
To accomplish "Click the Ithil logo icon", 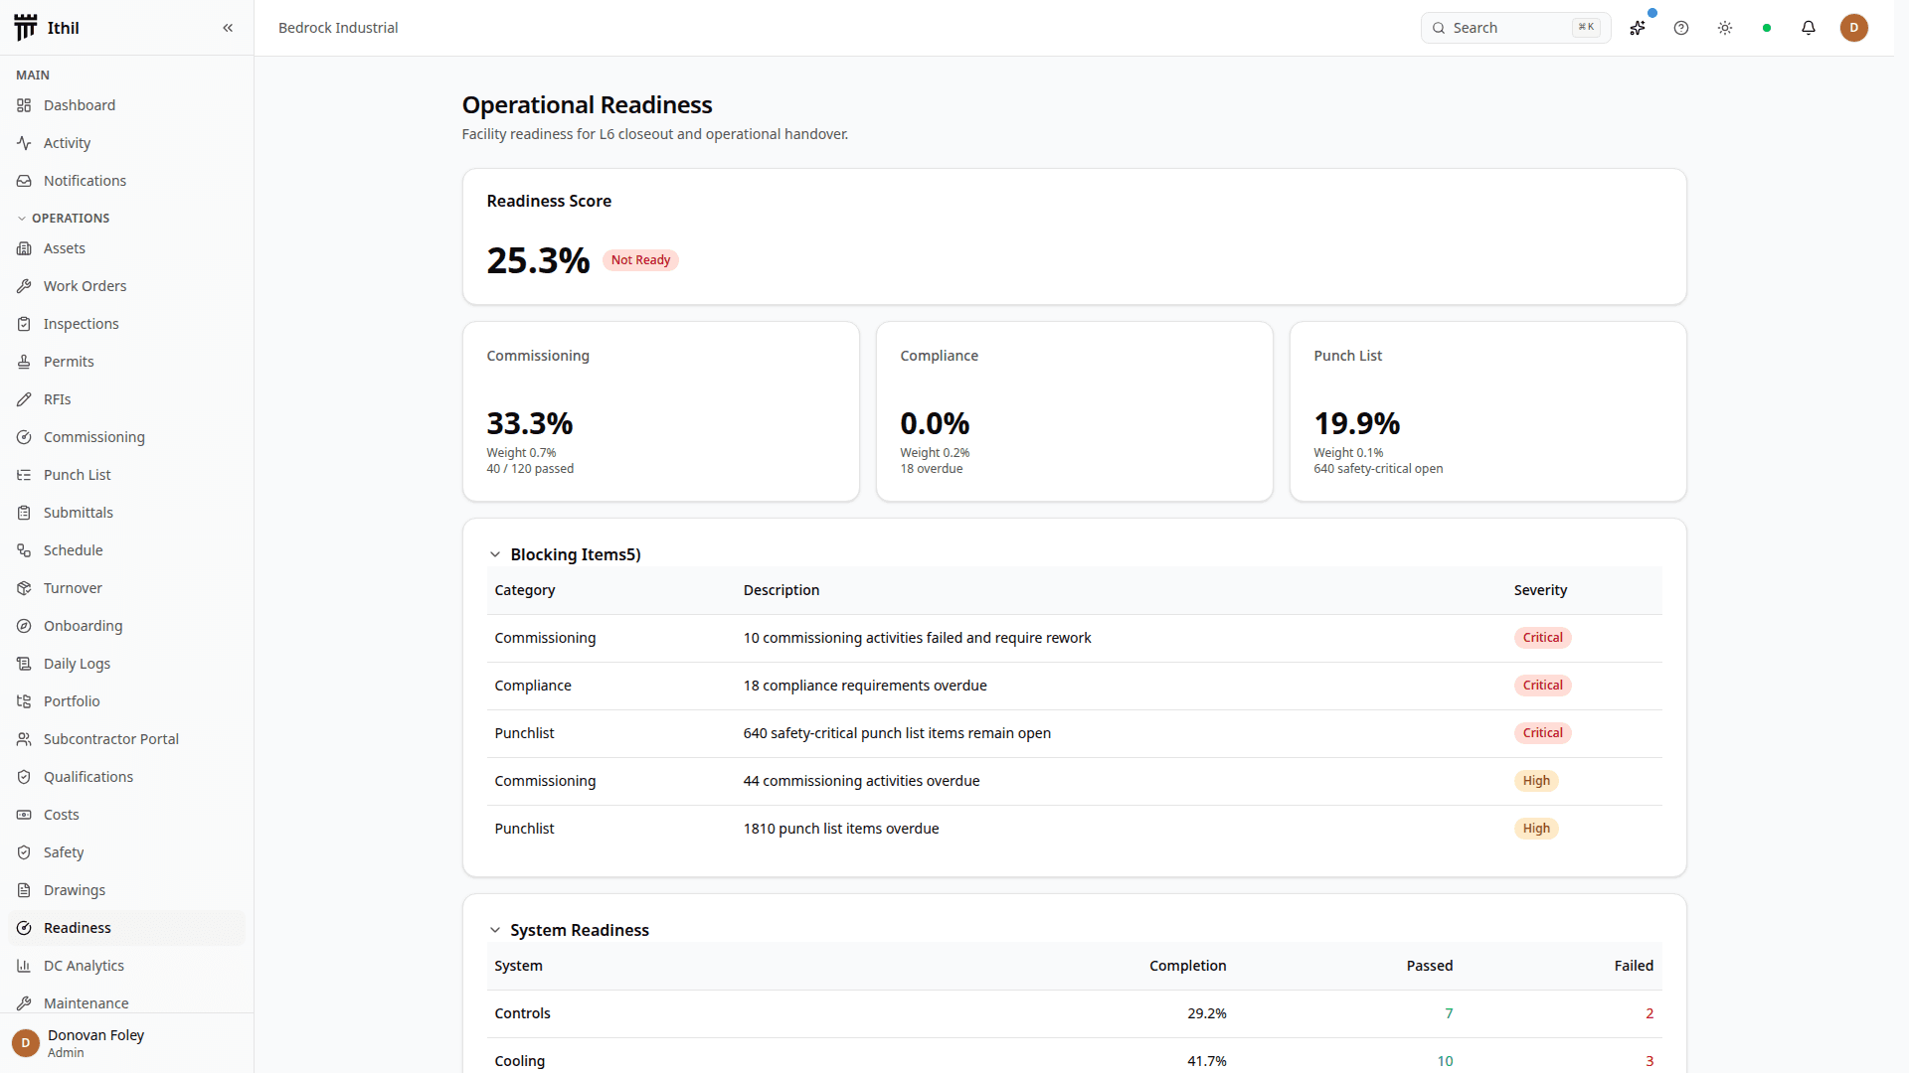I will [x=26, y=28].
